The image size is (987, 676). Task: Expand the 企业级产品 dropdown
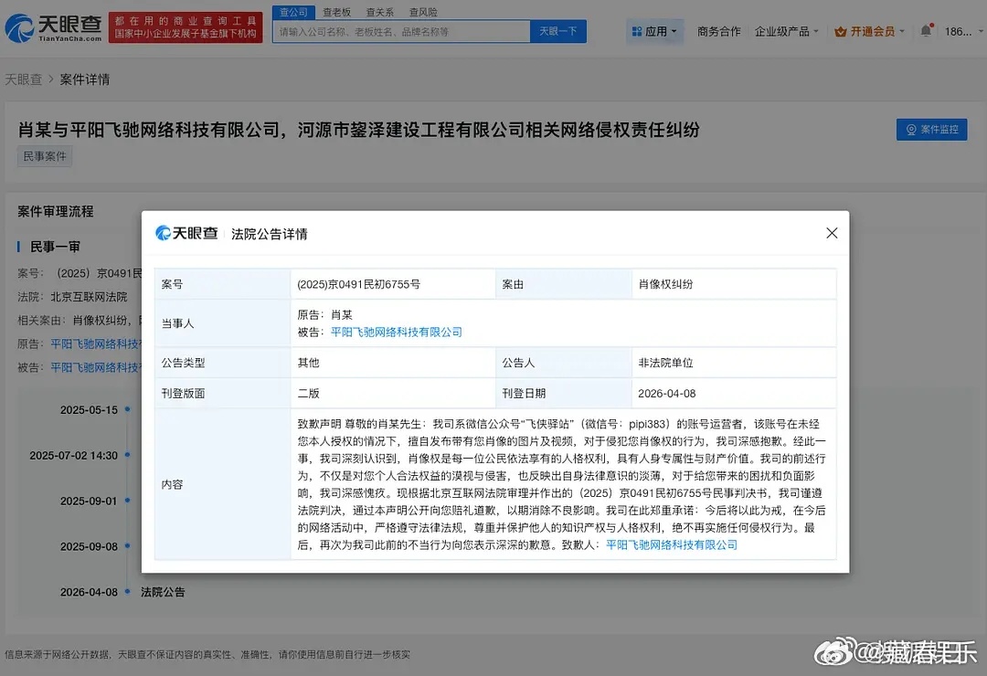pyautogui.click(x=782, y=30)
